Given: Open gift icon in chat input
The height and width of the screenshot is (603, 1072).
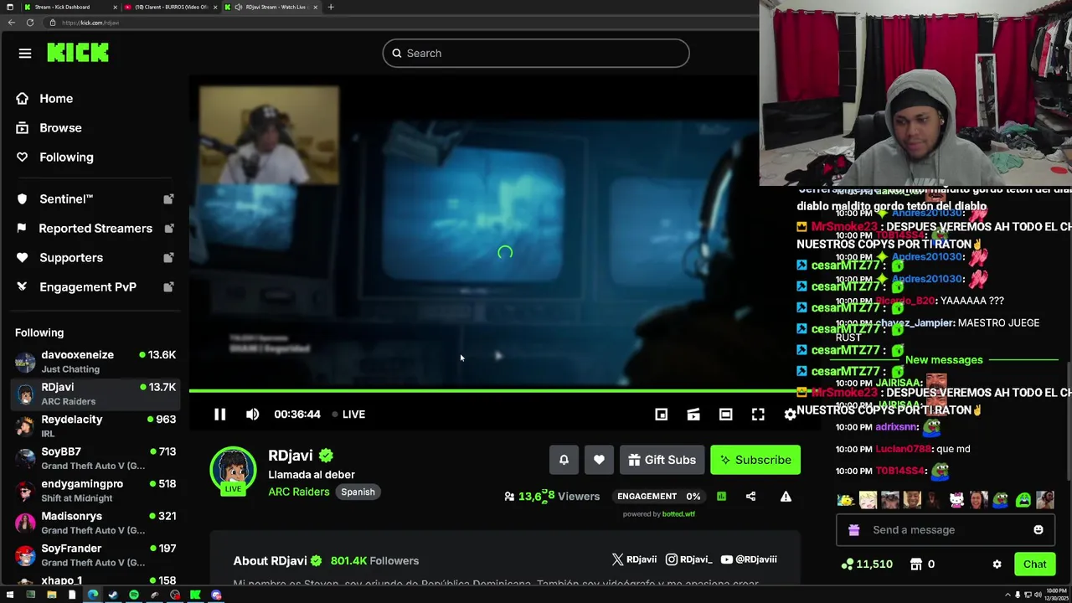Looking at the screenshot, I should pyautogui.click(x=853, y=530).
